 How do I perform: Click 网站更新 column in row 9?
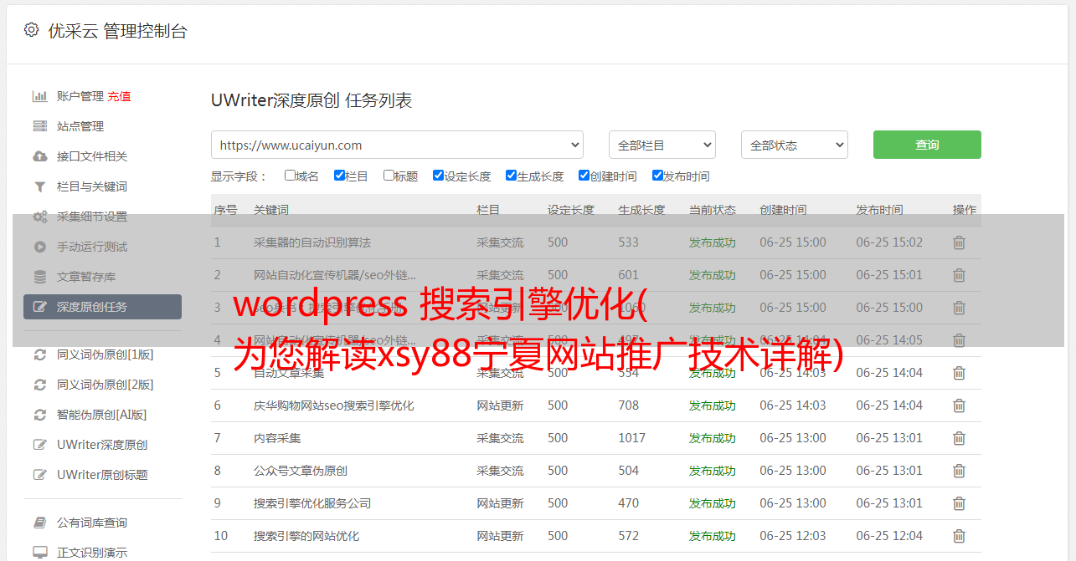click(501, 503)
